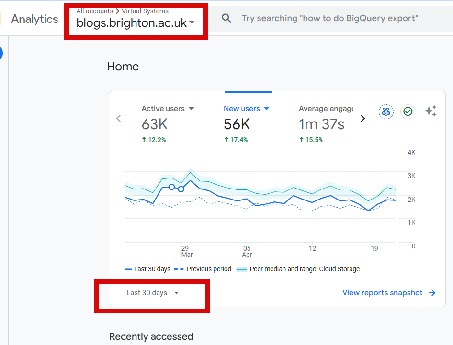Open the sparkle Insights icon
Image resolution: width=453 pixels, height=345 pixels.
[430, 111]
